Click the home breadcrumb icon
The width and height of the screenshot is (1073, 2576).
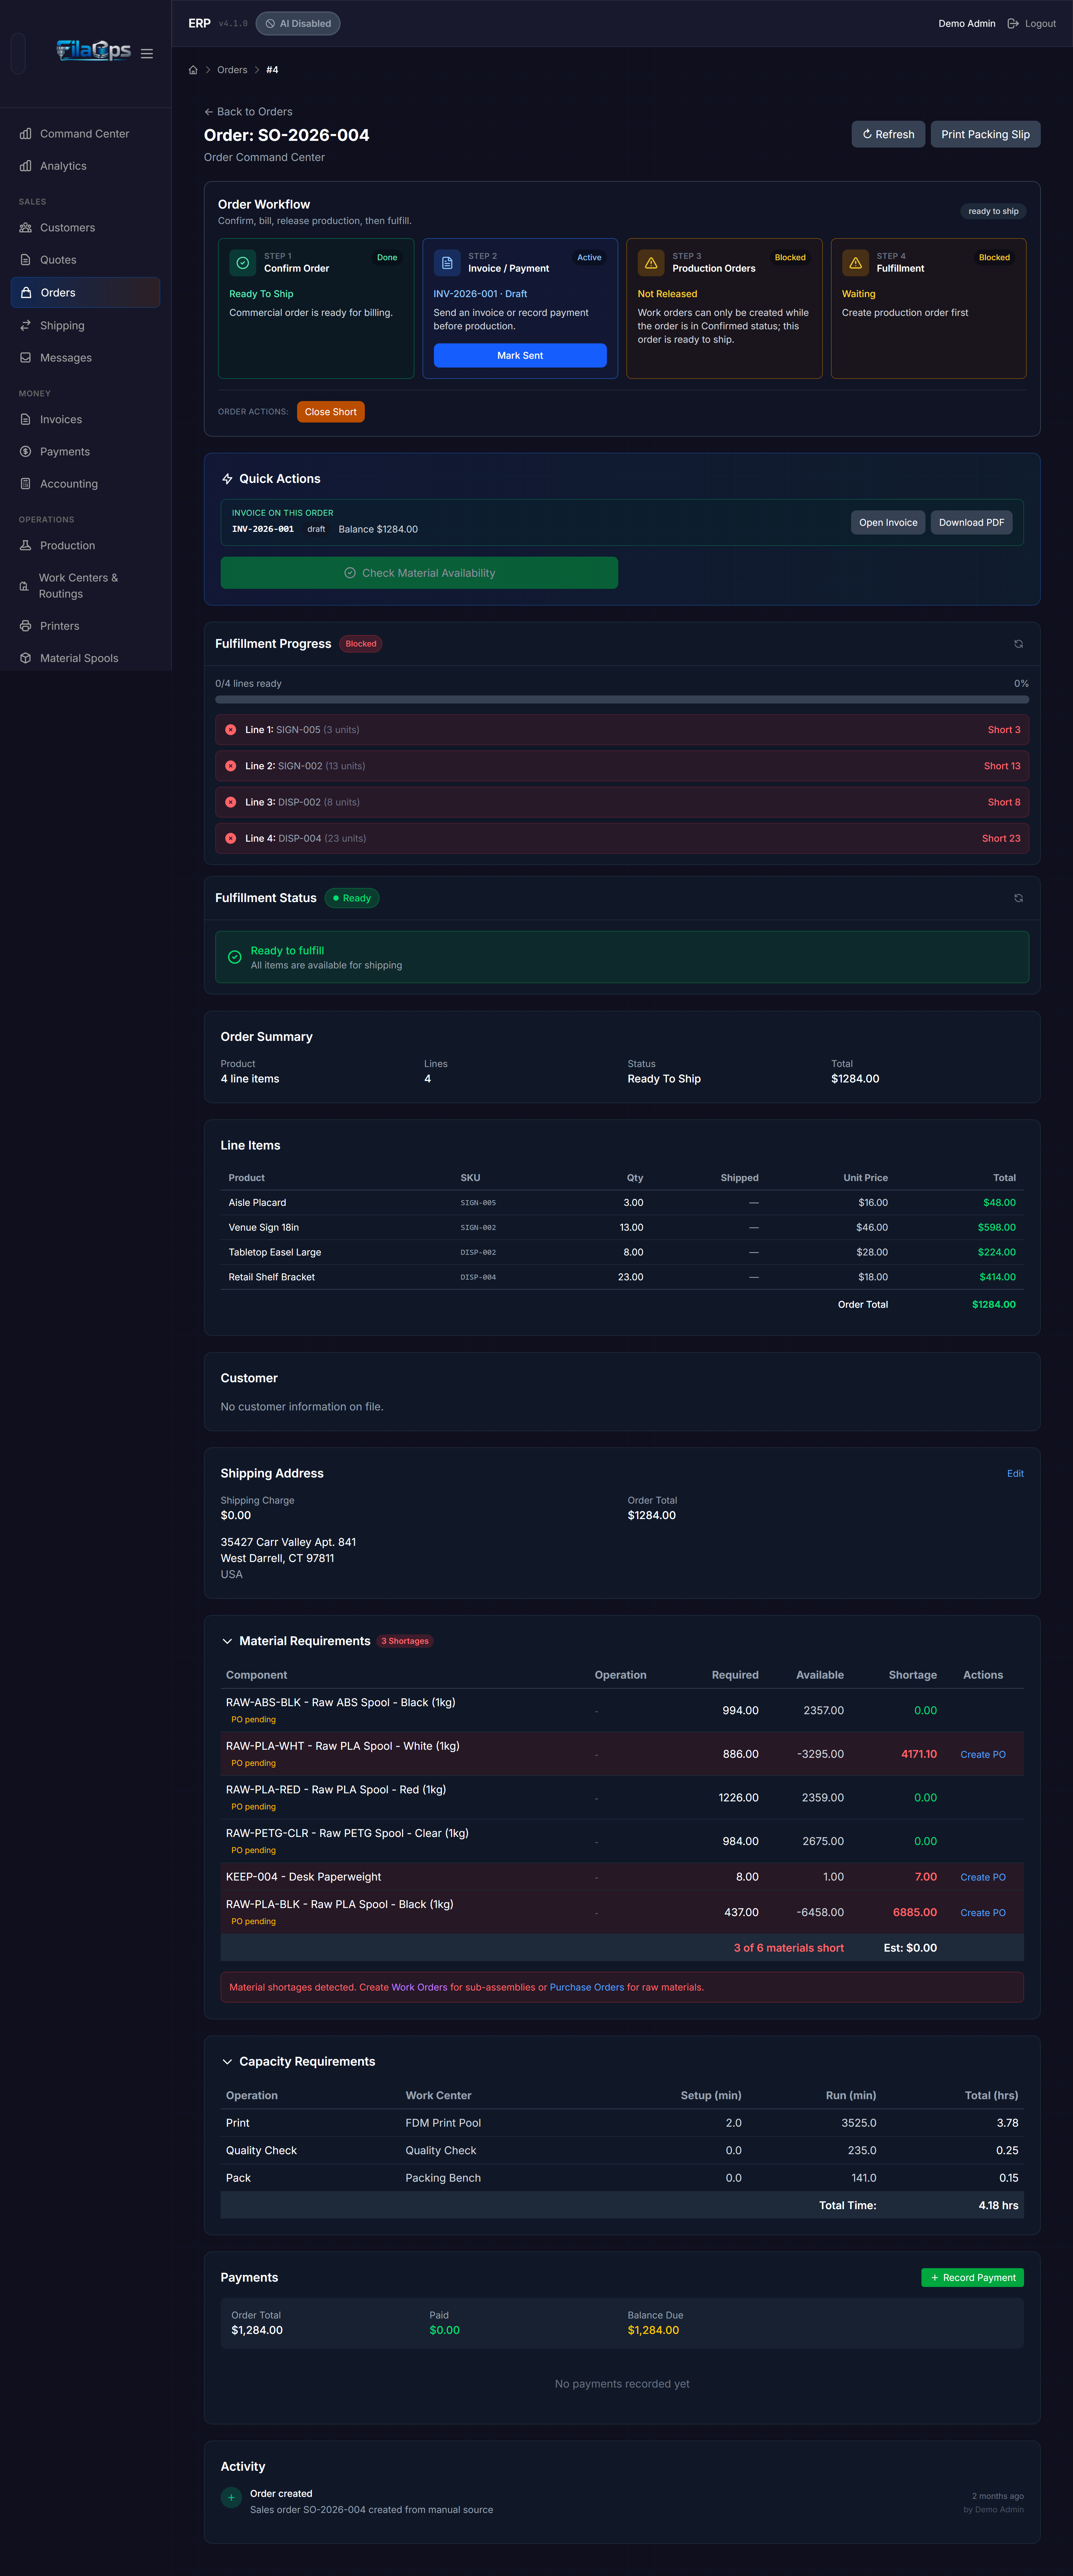(x=193, y=70)
